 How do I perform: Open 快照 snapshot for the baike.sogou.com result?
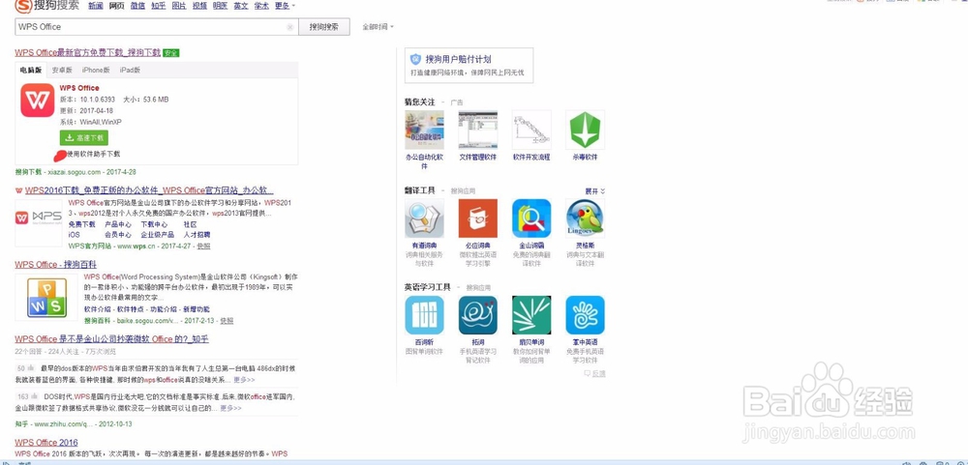point(227,321)
